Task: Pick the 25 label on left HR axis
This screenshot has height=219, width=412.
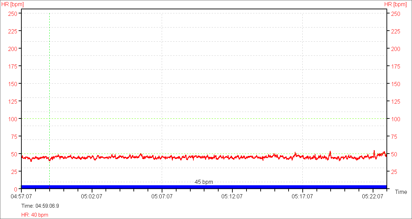Action: pyautogui.click(x=14, y=171)
